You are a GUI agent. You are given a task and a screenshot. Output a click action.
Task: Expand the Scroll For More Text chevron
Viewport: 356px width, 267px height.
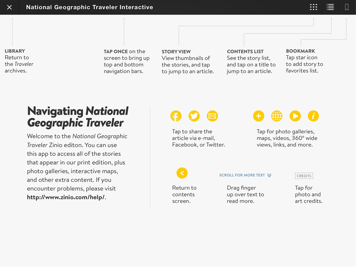[269, 175]
